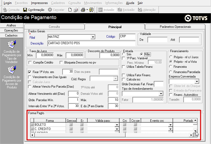Click the Cancelar toolbar icon

tap(50, 10)
